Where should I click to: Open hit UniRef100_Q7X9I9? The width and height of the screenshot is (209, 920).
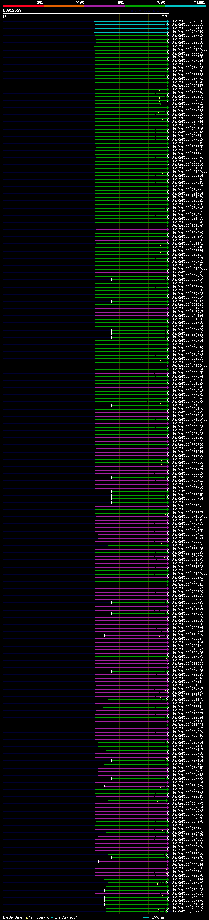pos(187,32)
